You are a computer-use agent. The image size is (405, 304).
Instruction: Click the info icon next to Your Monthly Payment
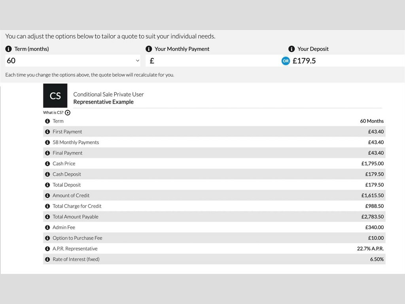pyautogui.click(x=149, y=49)
